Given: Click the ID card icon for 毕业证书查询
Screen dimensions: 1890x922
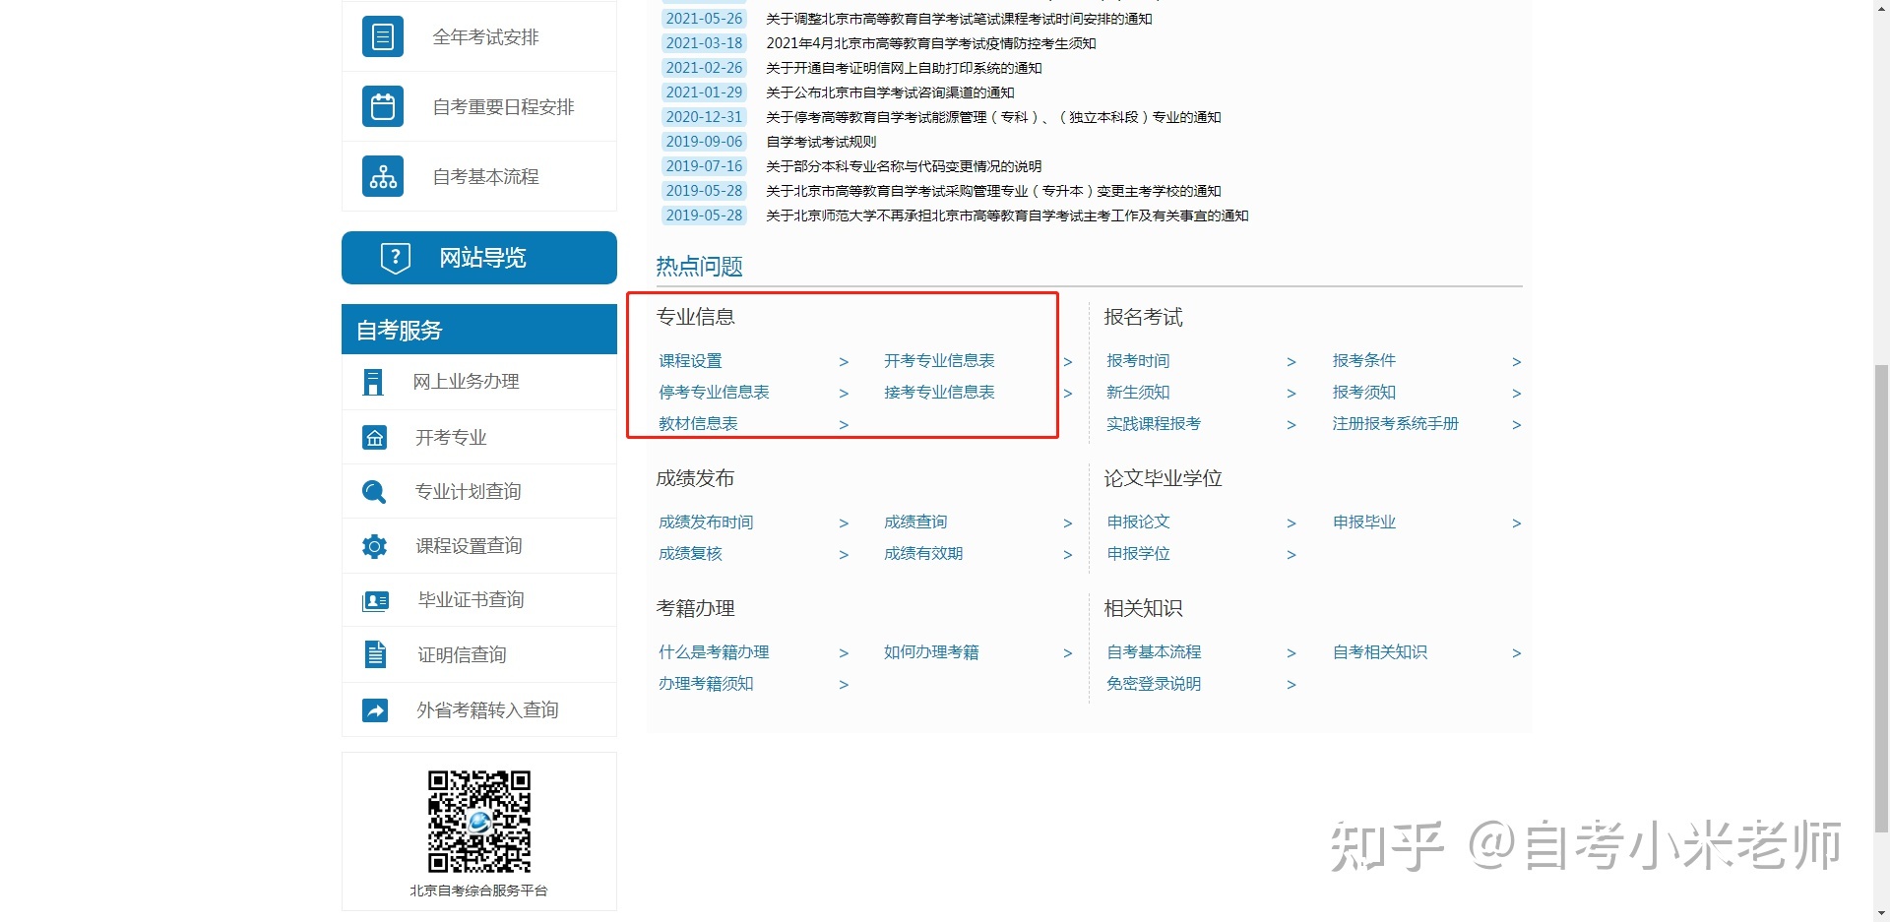Looking at the screenshot, I should [x=375, y=600].
